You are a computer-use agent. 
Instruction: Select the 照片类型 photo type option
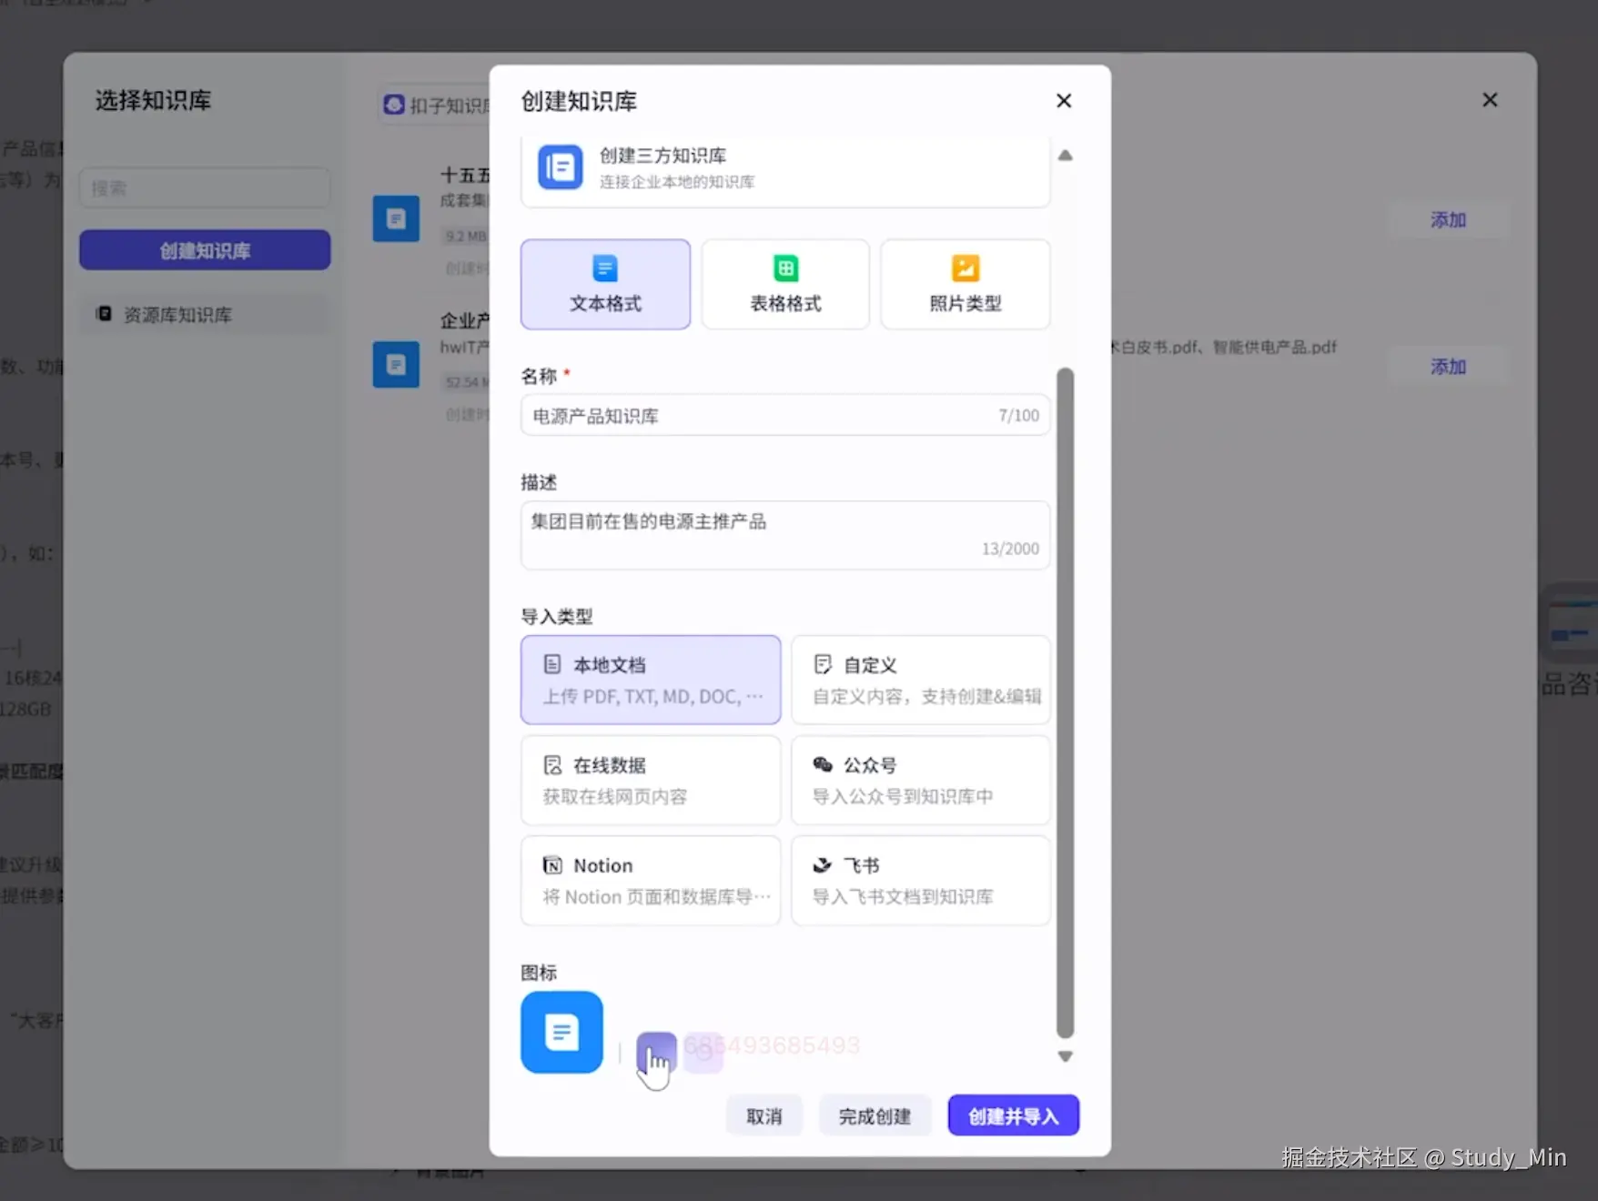pyautogui.click(x=966, y=284)
